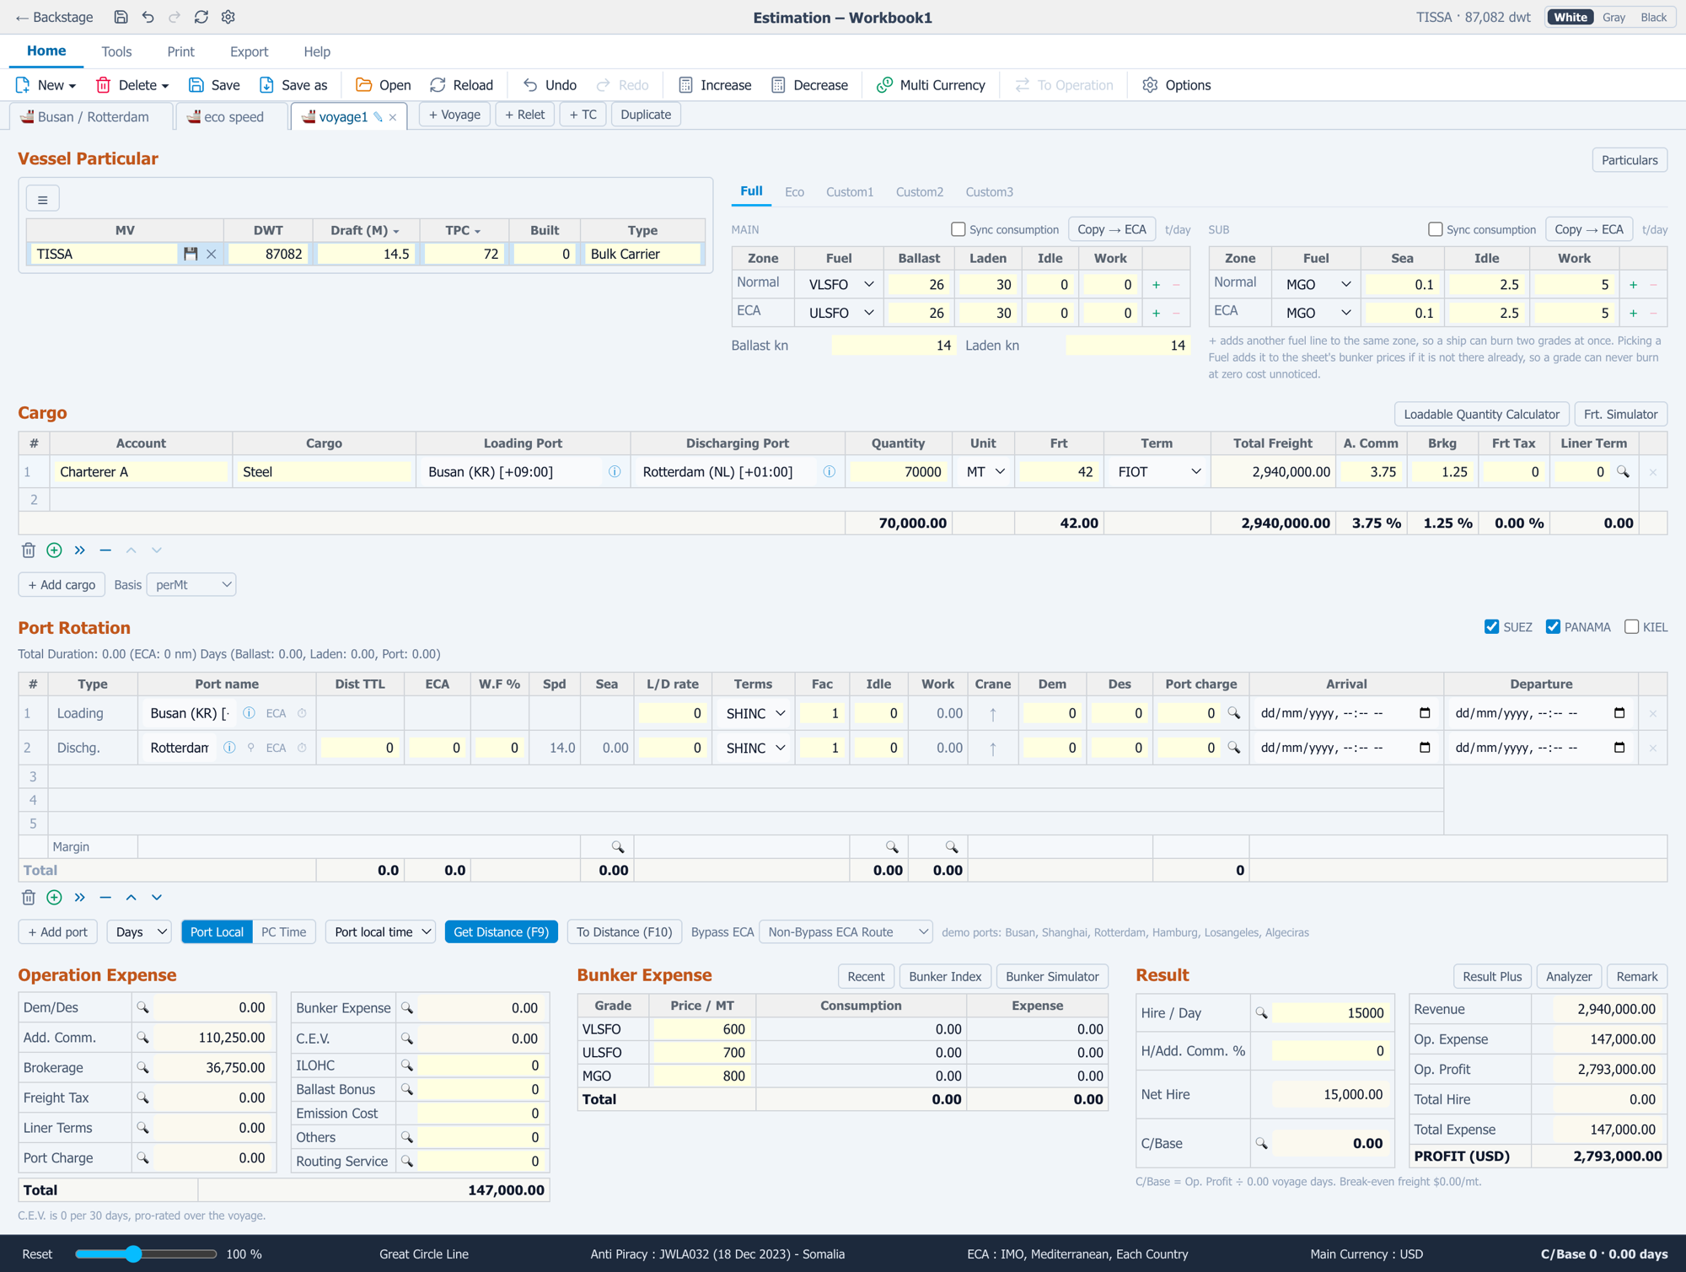Screen dimensions: 1686x1272
Task: Open info for Rotterdam discharging port in Cargo
Action: [x=830, y=472]
